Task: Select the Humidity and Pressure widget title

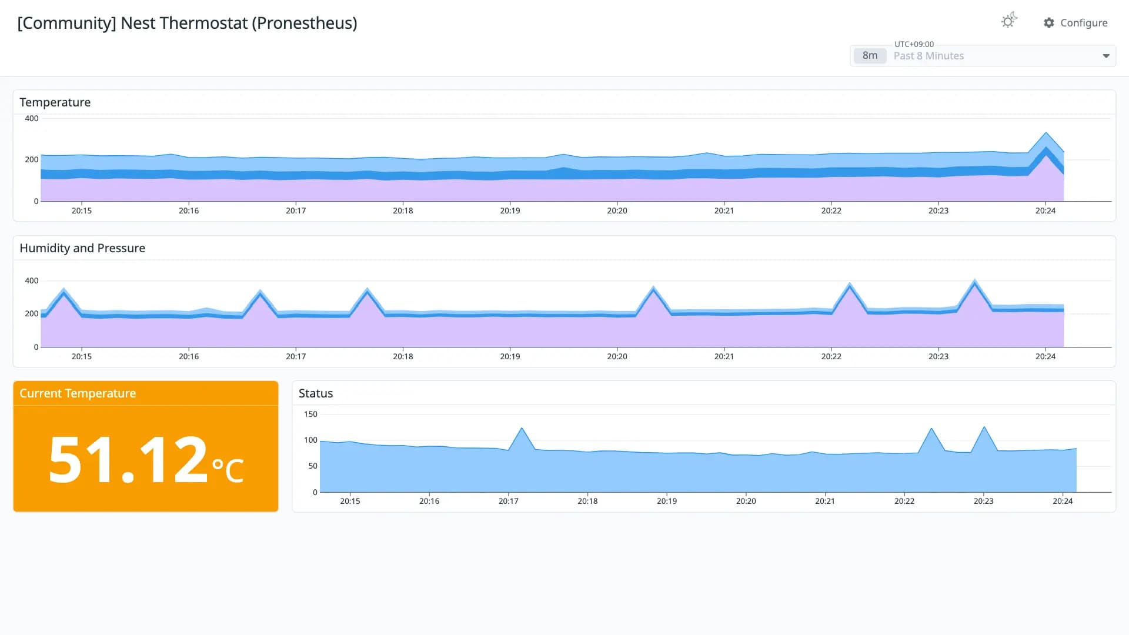Action: point(82,248)
